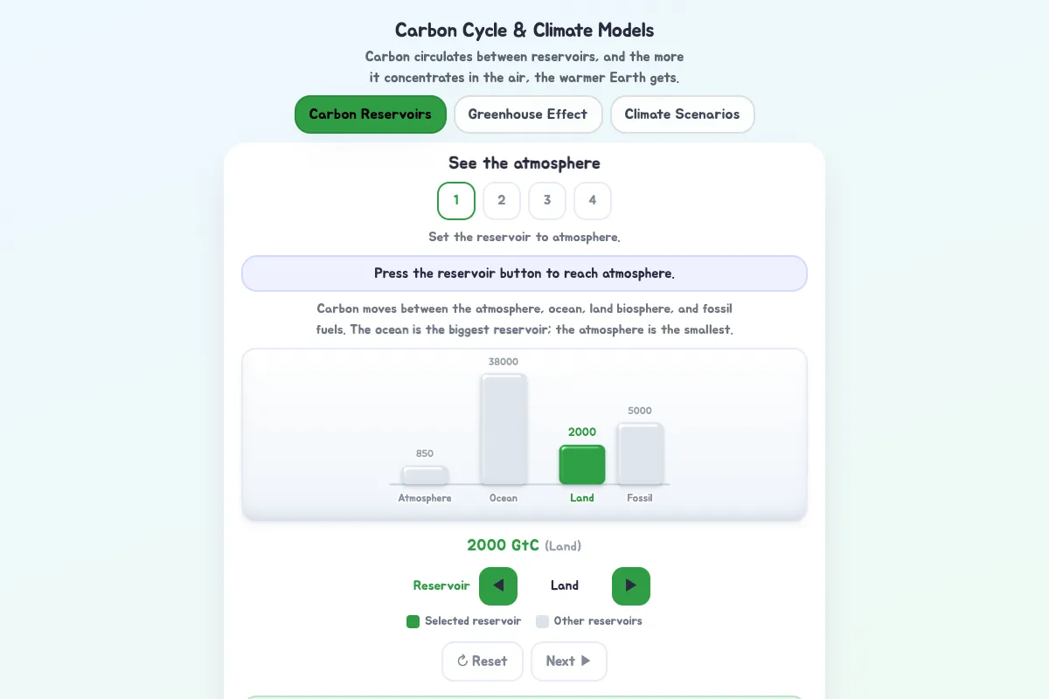Select the Fossil bar in the chart
Image resolution: width=1049 pixels, height=699 pixels.
point(640,453)
